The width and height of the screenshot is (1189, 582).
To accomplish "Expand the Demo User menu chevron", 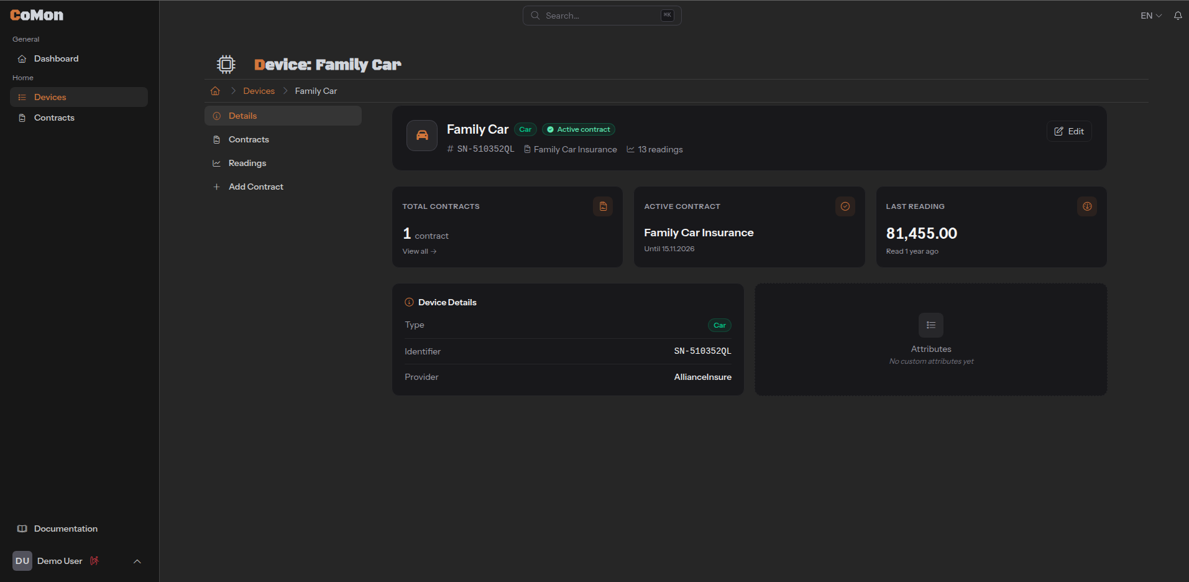I will pyautogui.click(x=137, y=561).
